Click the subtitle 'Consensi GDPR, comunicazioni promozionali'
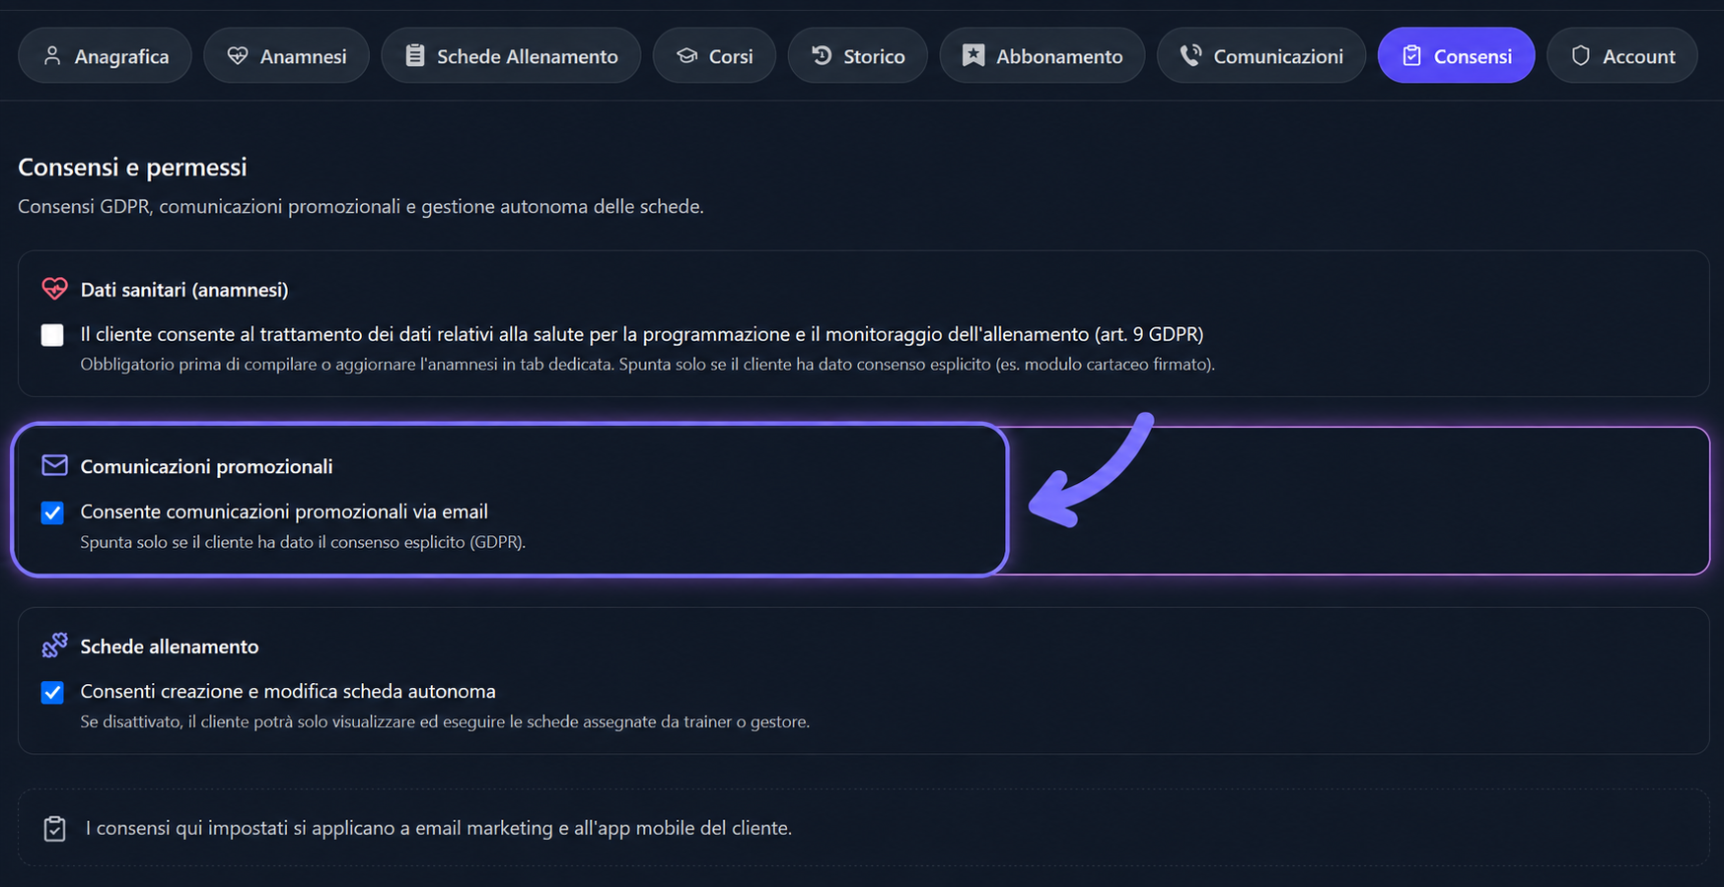Viewport: 1724px width, 887px height. (x=361, y=206)
